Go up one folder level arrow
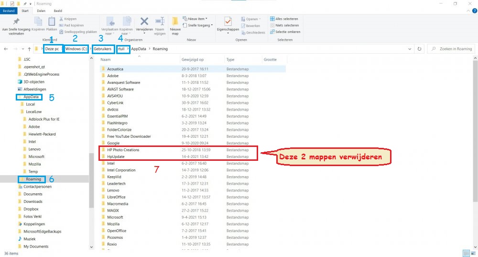This screenshot has height=257, width=478. pos(30,49)
